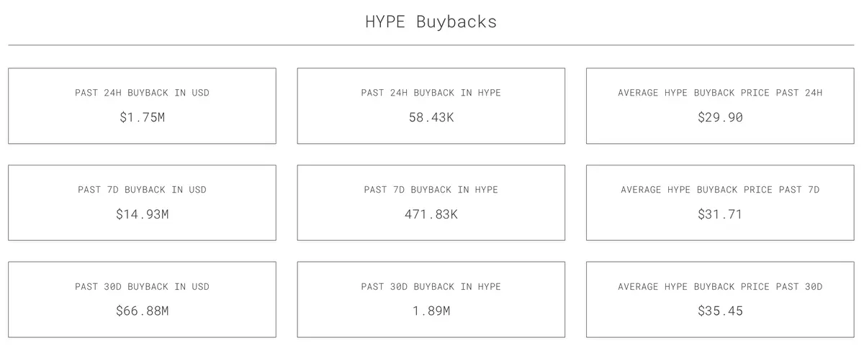Click the $14.93M value
This screenshot has height=348, width=864.
(142, 214)
